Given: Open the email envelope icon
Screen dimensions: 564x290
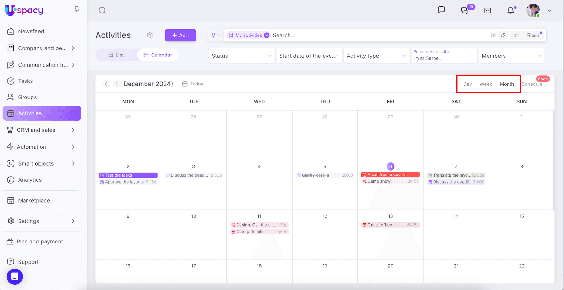Looking at the screenshot, I should pos(488,11).
